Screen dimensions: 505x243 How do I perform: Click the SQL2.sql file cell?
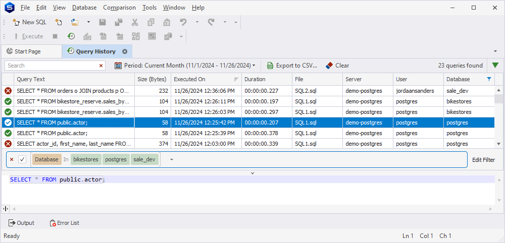(x=317, y=91)
